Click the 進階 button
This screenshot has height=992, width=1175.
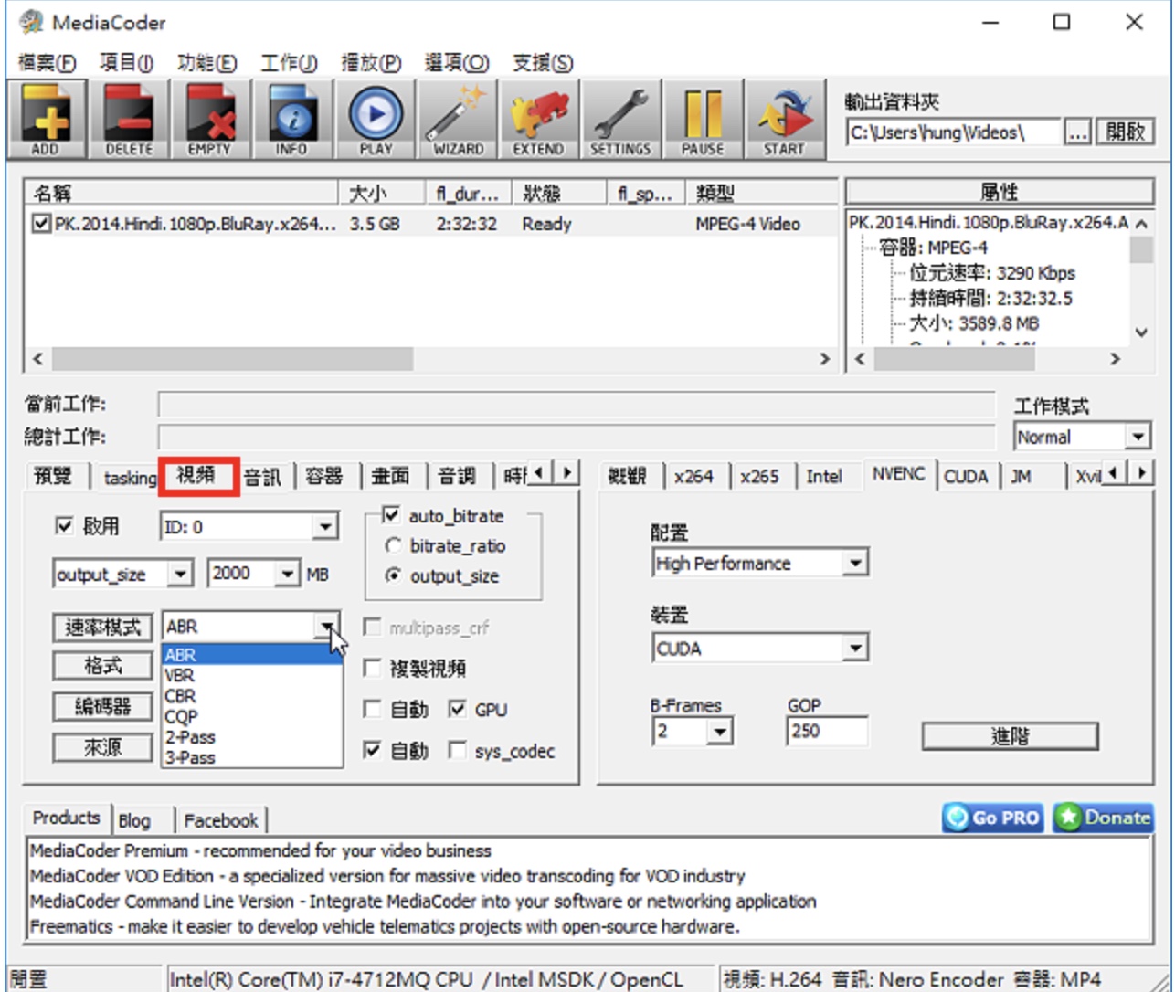[1010, 736]
